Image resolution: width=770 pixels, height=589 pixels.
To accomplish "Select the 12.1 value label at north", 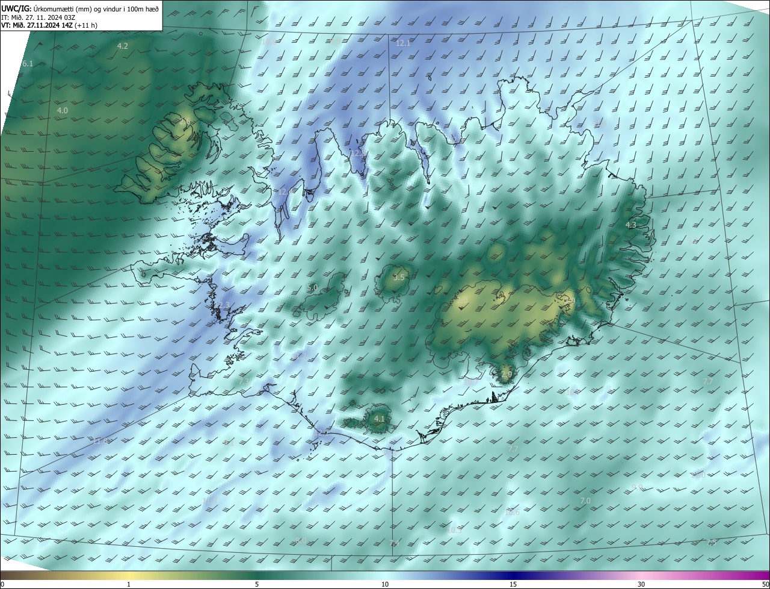I will (403, 43).
